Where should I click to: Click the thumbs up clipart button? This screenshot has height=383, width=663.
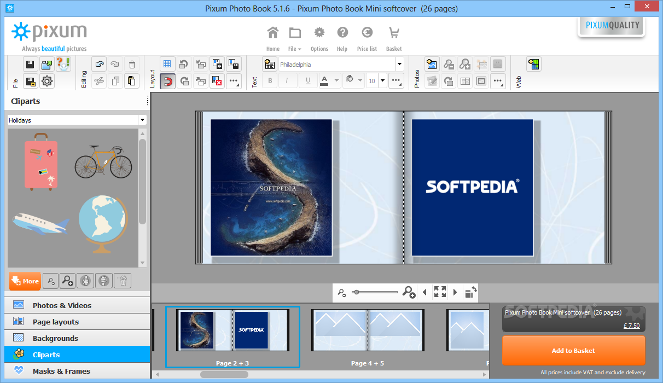coord(85,281)
